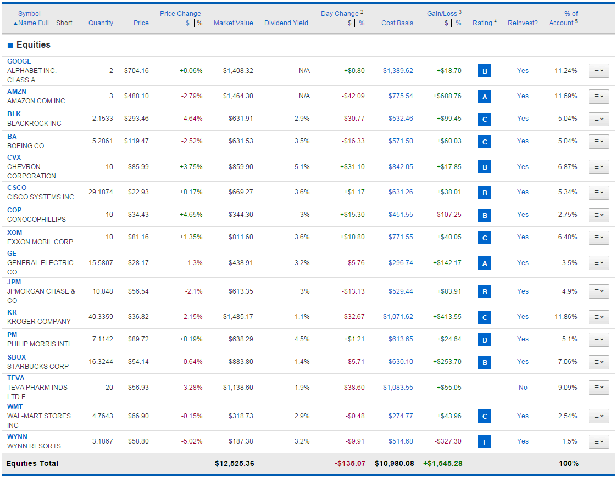Open the CVX symbol link
Viewport: 616px width, 477px height.
[14, 158]
